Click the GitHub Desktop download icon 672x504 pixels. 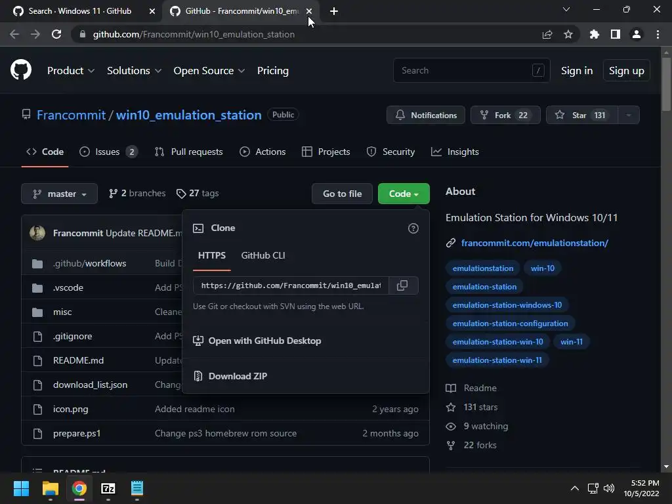pyautogui.click(x=198, y=341)
